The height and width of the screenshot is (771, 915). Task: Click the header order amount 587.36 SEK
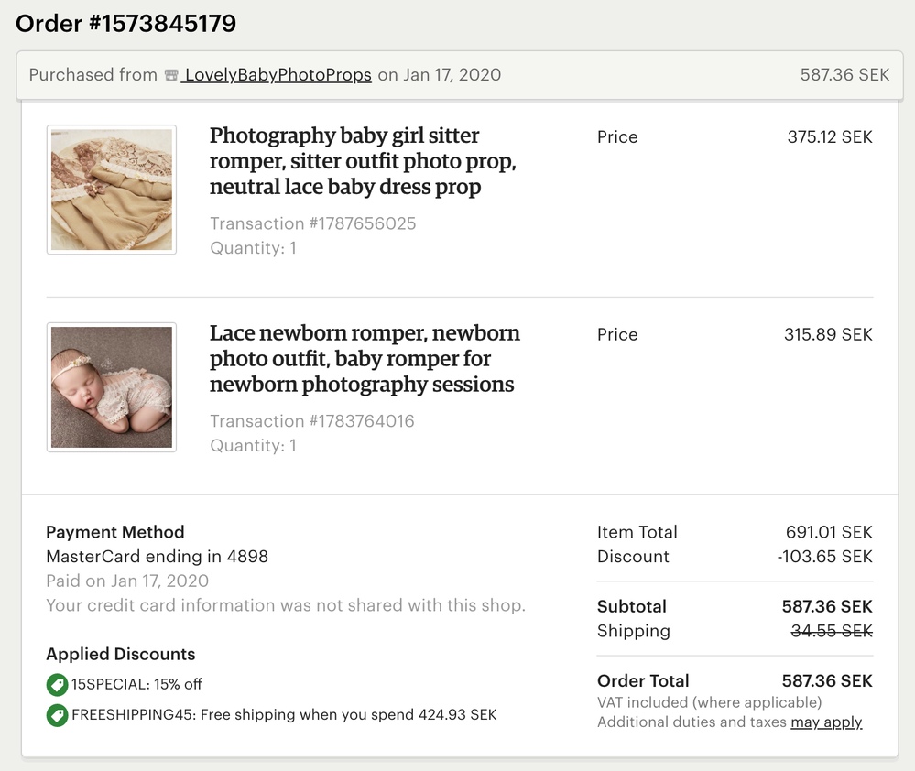(x=844, y=75)
